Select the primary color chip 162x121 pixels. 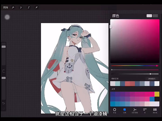coord(149,16)
